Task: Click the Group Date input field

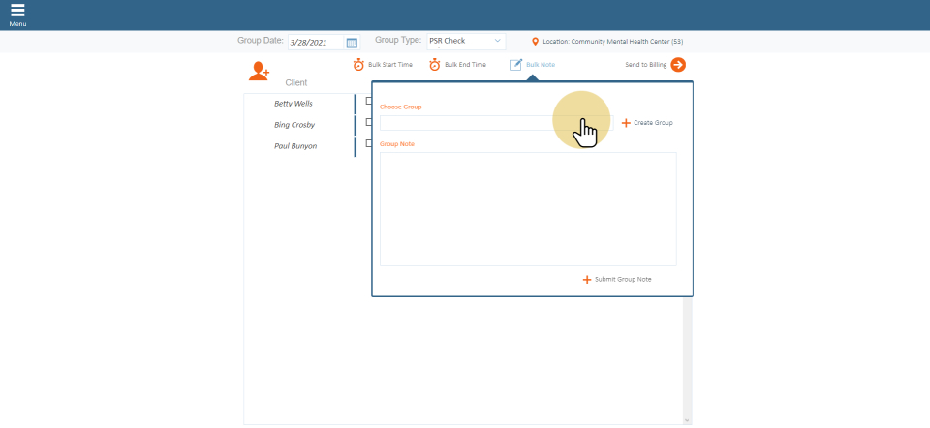Action: pyautogui.click(x=316, y=43)
